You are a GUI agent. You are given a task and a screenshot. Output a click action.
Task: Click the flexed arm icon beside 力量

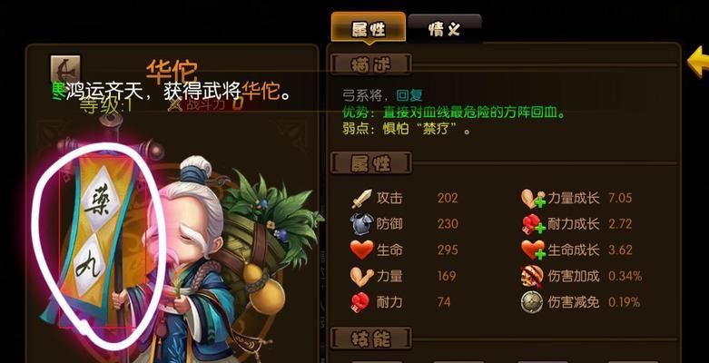coord(361,275)
